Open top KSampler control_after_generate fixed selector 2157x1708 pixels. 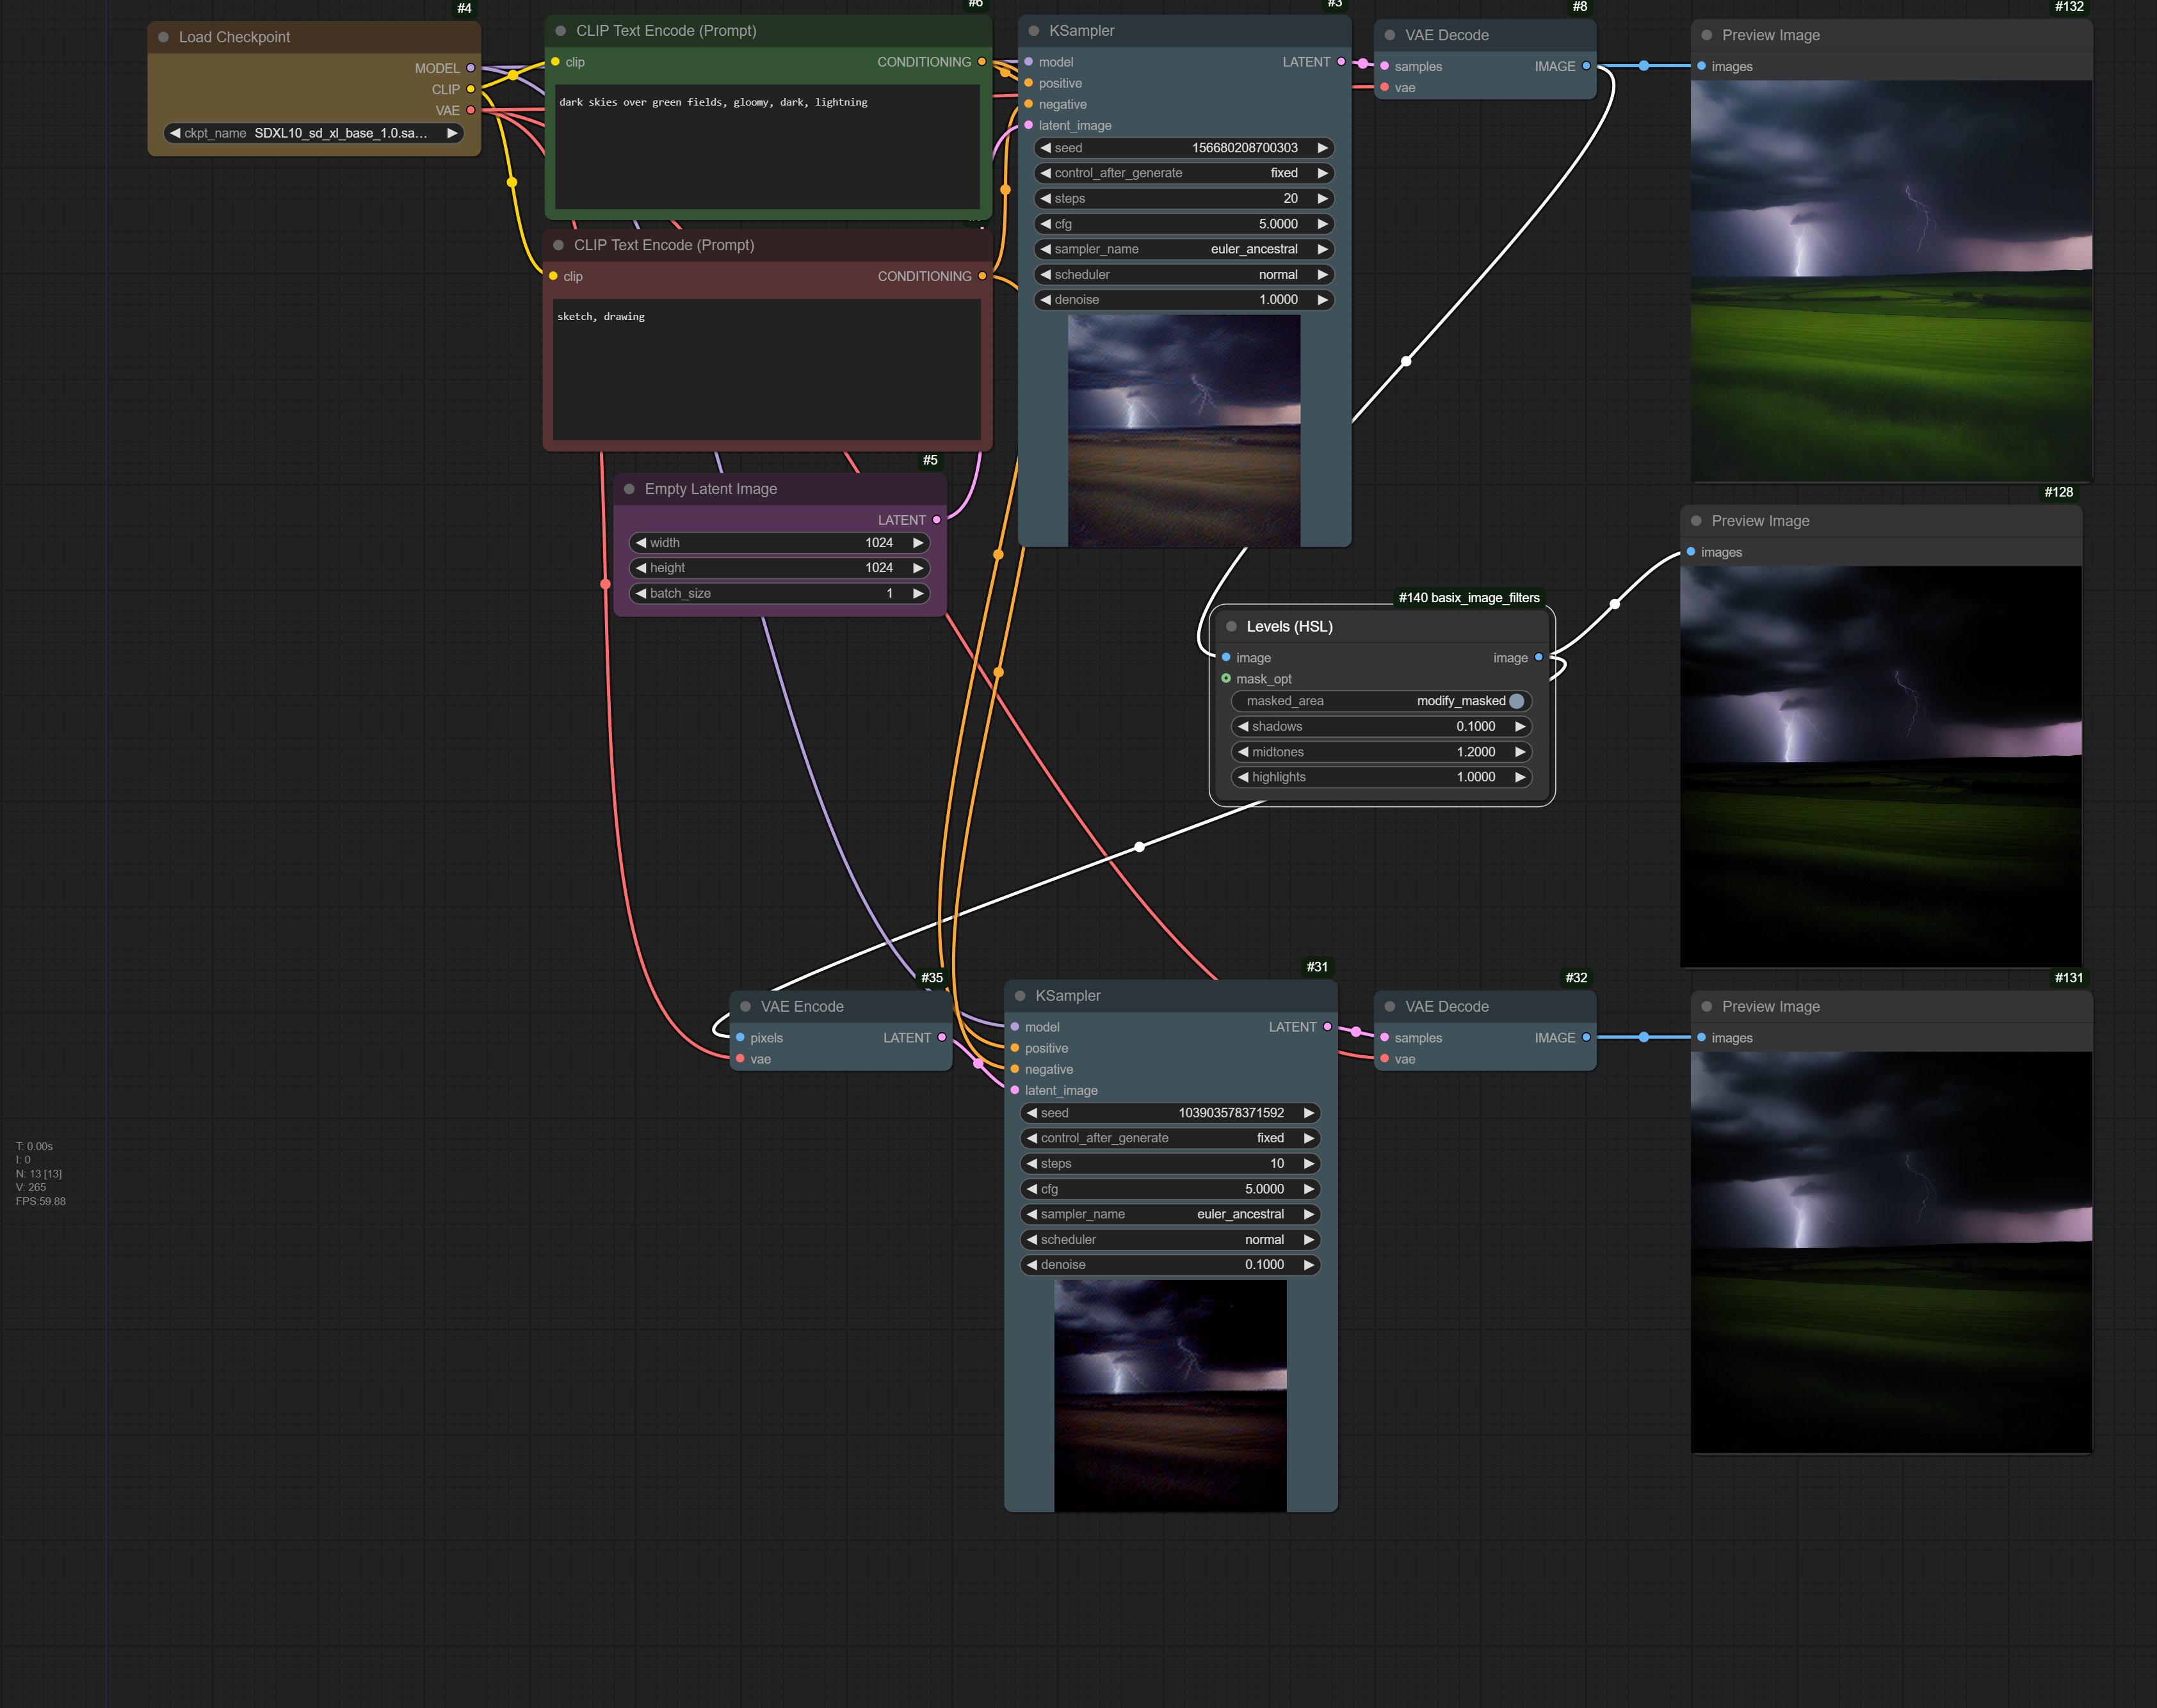click(1184, 173)
